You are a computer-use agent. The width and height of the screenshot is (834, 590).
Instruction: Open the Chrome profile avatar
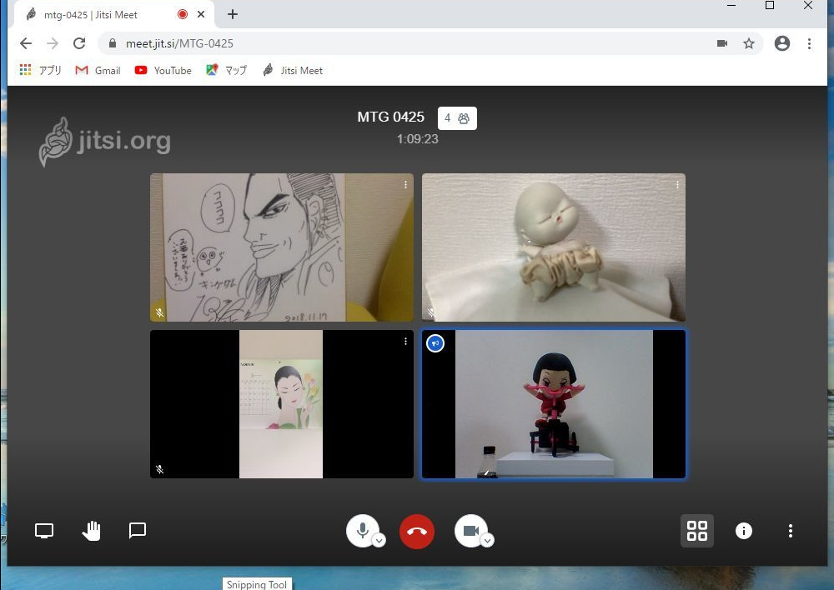[x=782, y=43]
